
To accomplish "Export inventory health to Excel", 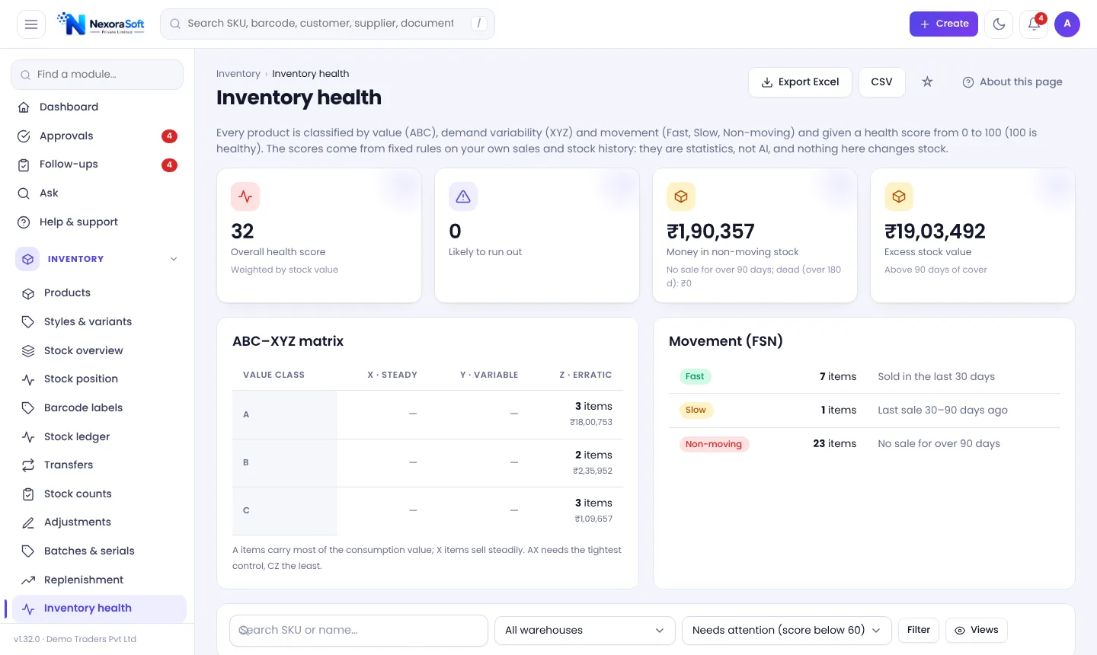I will 800,82.
